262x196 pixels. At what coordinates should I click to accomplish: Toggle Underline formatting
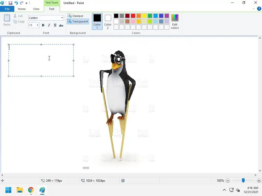coord(55,25)
